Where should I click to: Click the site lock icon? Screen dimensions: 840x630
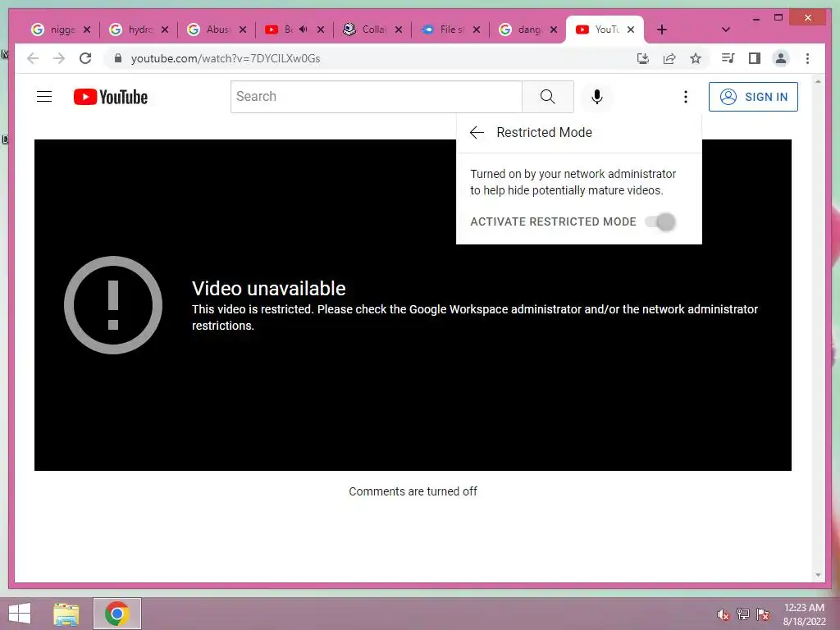tap(118, 58)
